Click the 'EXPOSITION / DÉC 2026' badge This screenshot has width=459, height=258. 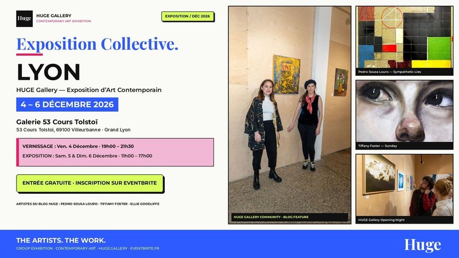click(188, 17)
